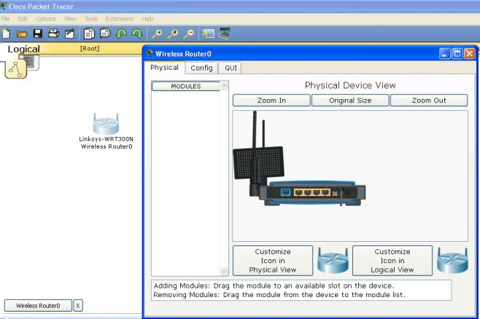Open a file with the folder icon
The height and width of the screenshot is (319, 480).
[22, 34]
